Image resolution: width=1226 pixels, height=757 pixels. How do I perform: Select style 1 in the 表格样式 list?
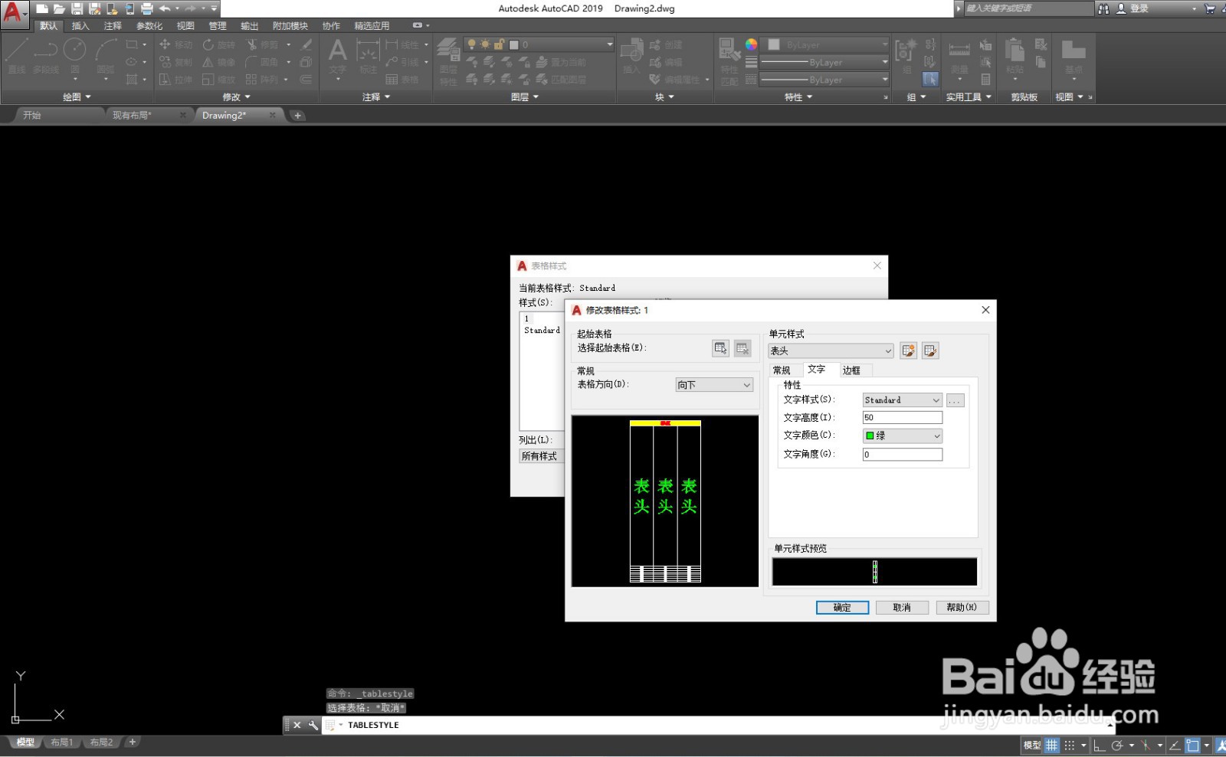click(526, 319)
